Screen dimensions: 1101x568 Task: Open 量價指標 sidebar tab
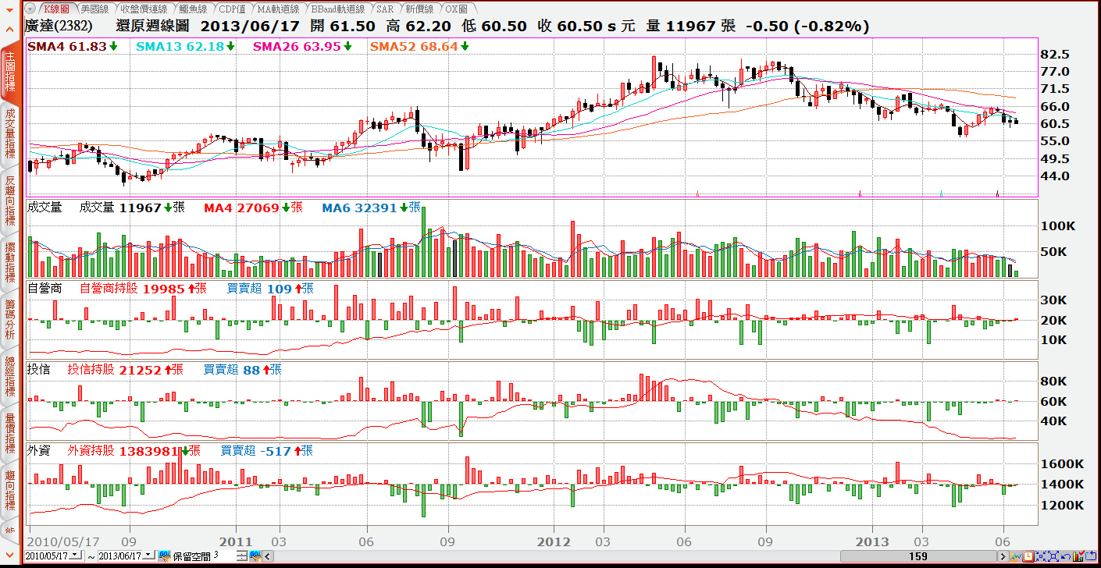click(9, 433)
